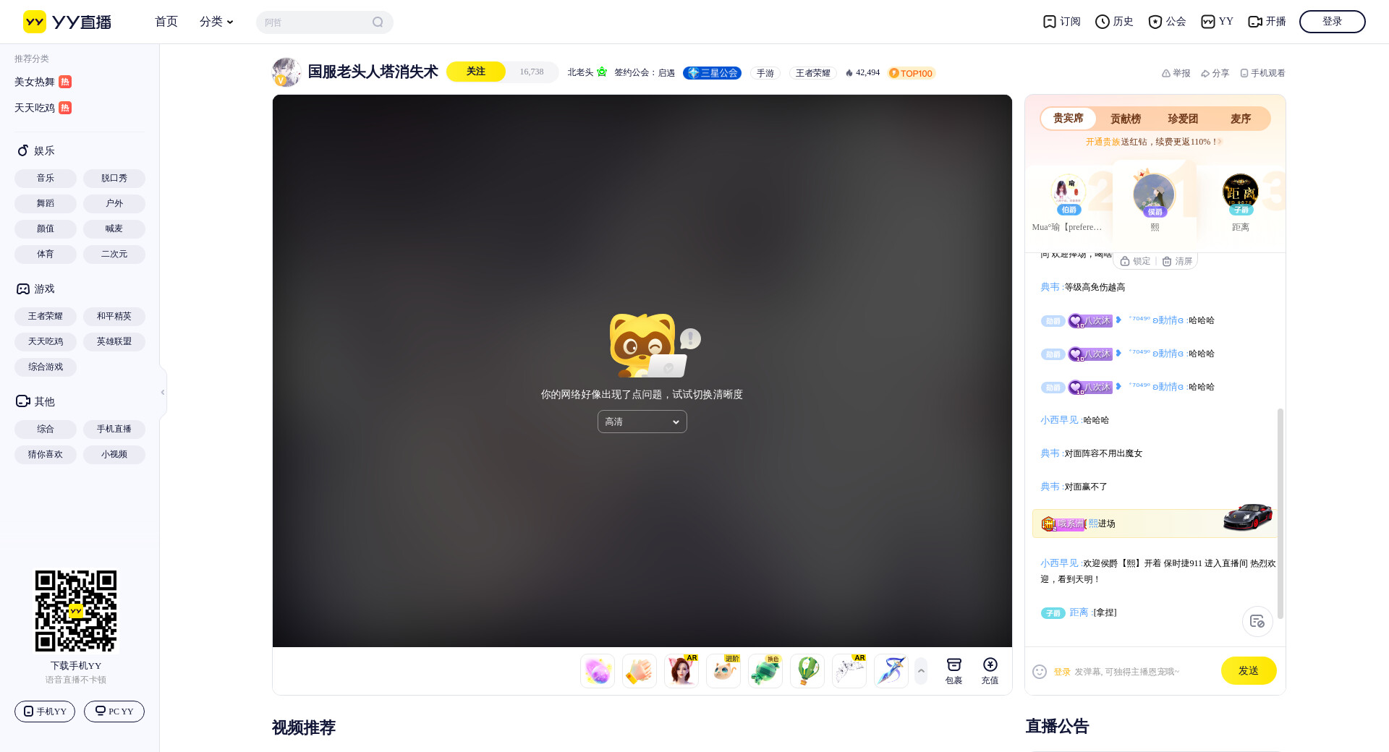This screenshot has height=752, width=1389.
Task: Select the hot air balloon gift
Action: [807, 671]
